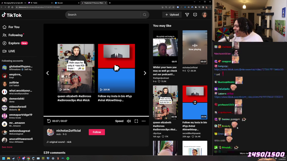Mute the video volume

tap(129, 121)
